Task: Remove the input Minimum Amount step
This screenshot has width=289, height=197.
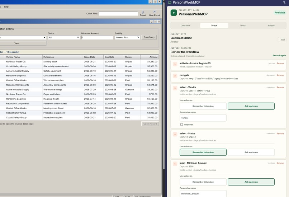Action: point(280,163)
